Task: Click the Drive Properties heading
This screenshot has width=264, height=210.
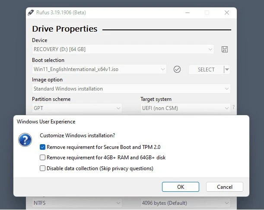Action: click(x=65, y=29)
